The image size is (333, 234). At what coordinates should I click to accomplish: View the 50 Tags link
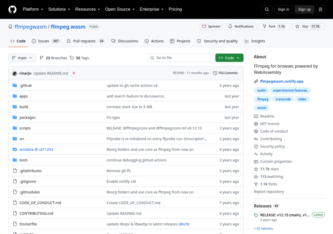point(79,58)
